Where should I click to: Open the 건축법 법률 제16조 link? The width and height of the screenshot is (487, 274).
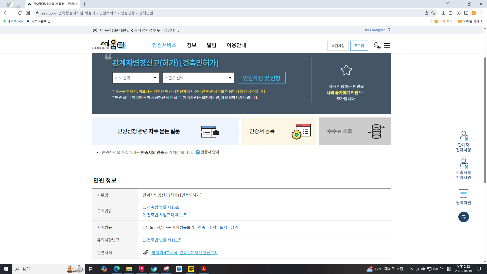[x=161, y=207]
